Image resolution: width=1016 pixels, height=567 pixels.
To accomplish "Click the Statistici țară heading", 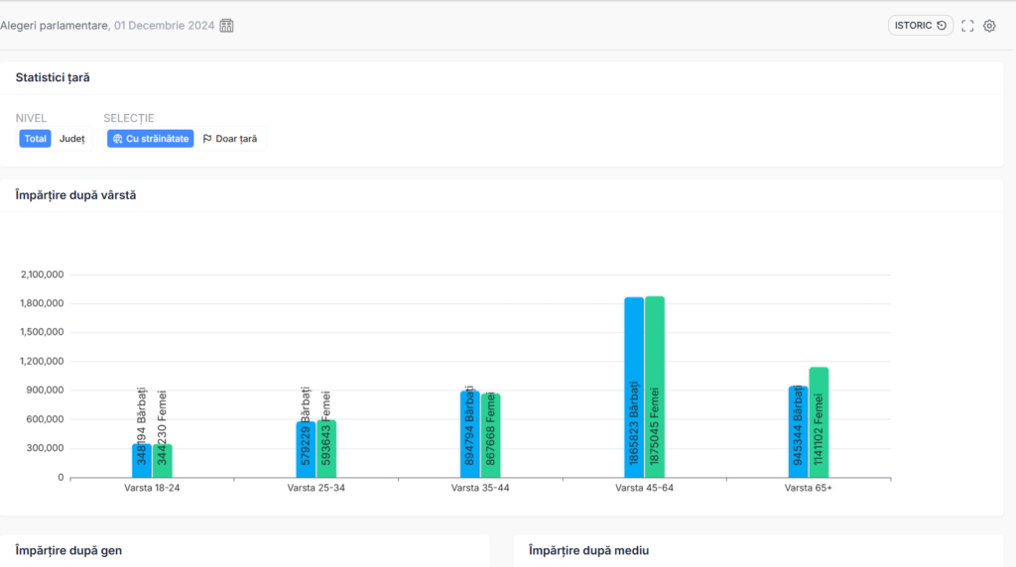I will (53, 77).
